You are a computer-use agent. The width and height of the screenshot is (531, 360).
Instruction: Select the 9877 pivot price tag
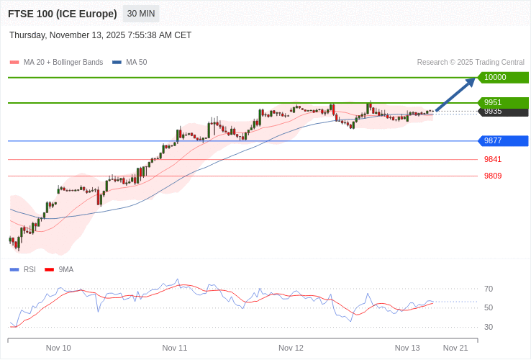coord(503,140)
